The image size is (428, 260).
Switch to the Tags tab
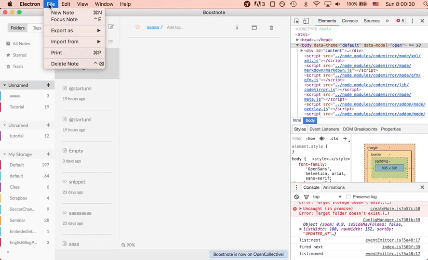point(37,28)
